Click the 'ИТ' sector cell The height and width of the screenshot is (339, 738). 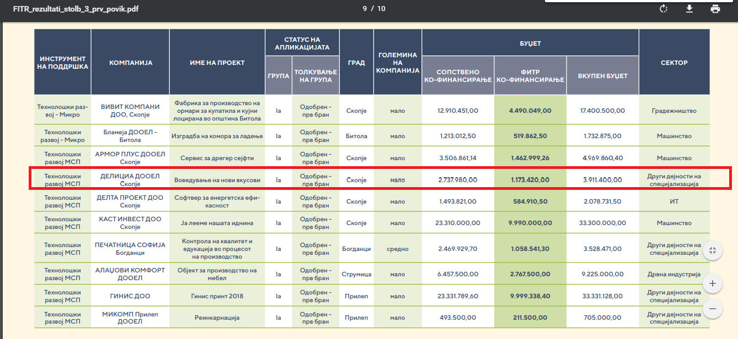coord(674,202)
